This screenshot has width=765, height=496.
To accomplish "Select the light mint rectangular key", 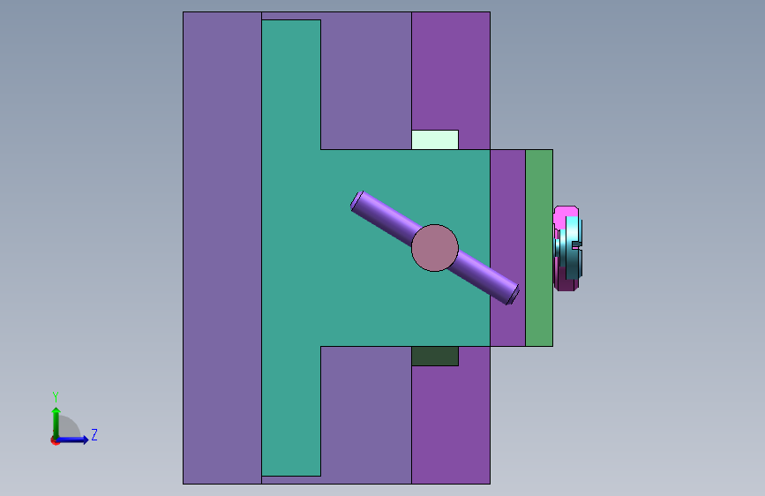I will [x=435, y=139].
